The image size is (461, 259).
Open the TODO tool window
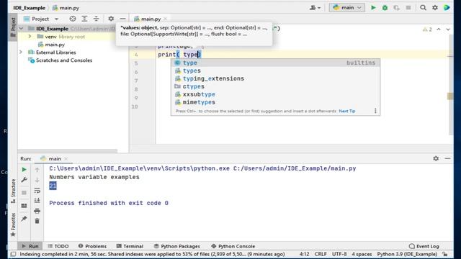tap(58, 246)
